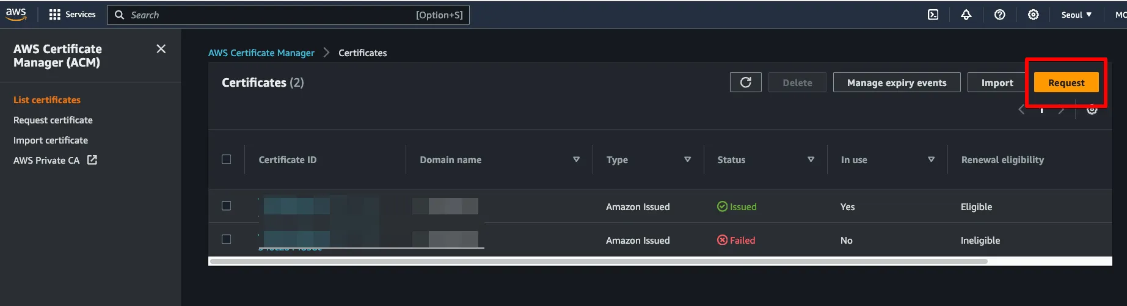
Task: Refresh the certificates list
Action: click(745, 82)
